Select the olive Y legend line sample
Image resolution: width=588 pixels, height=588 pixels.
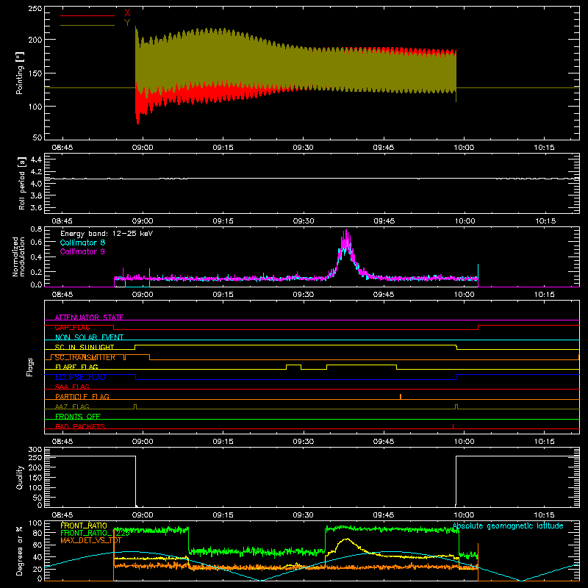pyautogui.click(x=87, y=25)
